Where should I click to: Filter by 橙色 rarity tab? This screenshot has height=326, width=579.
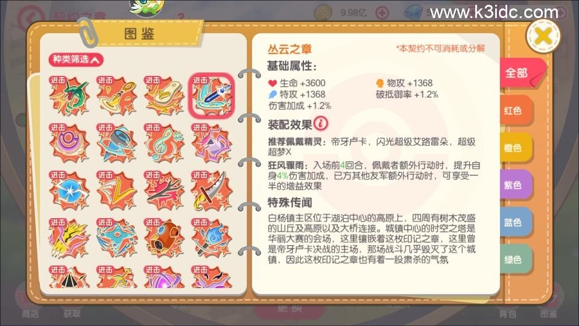pyautogui.click(x=516, y=148)
